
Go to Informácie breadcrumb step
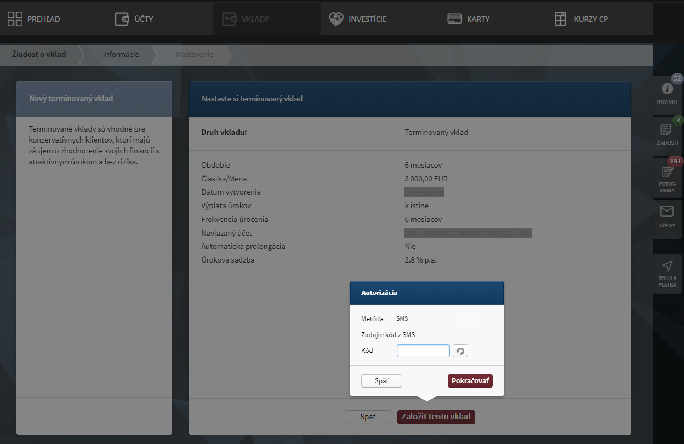121,55
